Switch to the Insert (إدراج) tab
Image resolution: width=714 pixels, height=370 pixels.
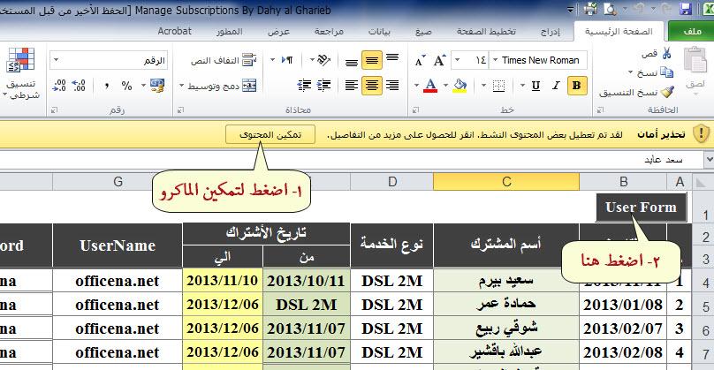pyautogui.click(x=550, y=32)
